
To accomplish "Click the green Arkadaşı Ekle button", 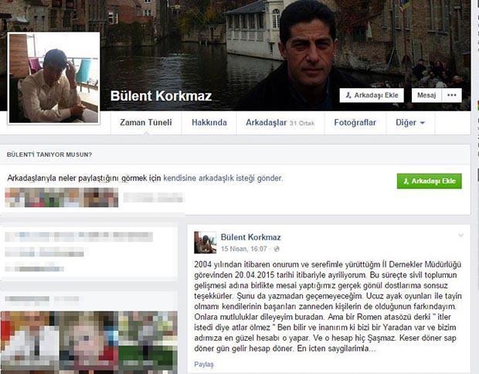I will pos(430,181).
